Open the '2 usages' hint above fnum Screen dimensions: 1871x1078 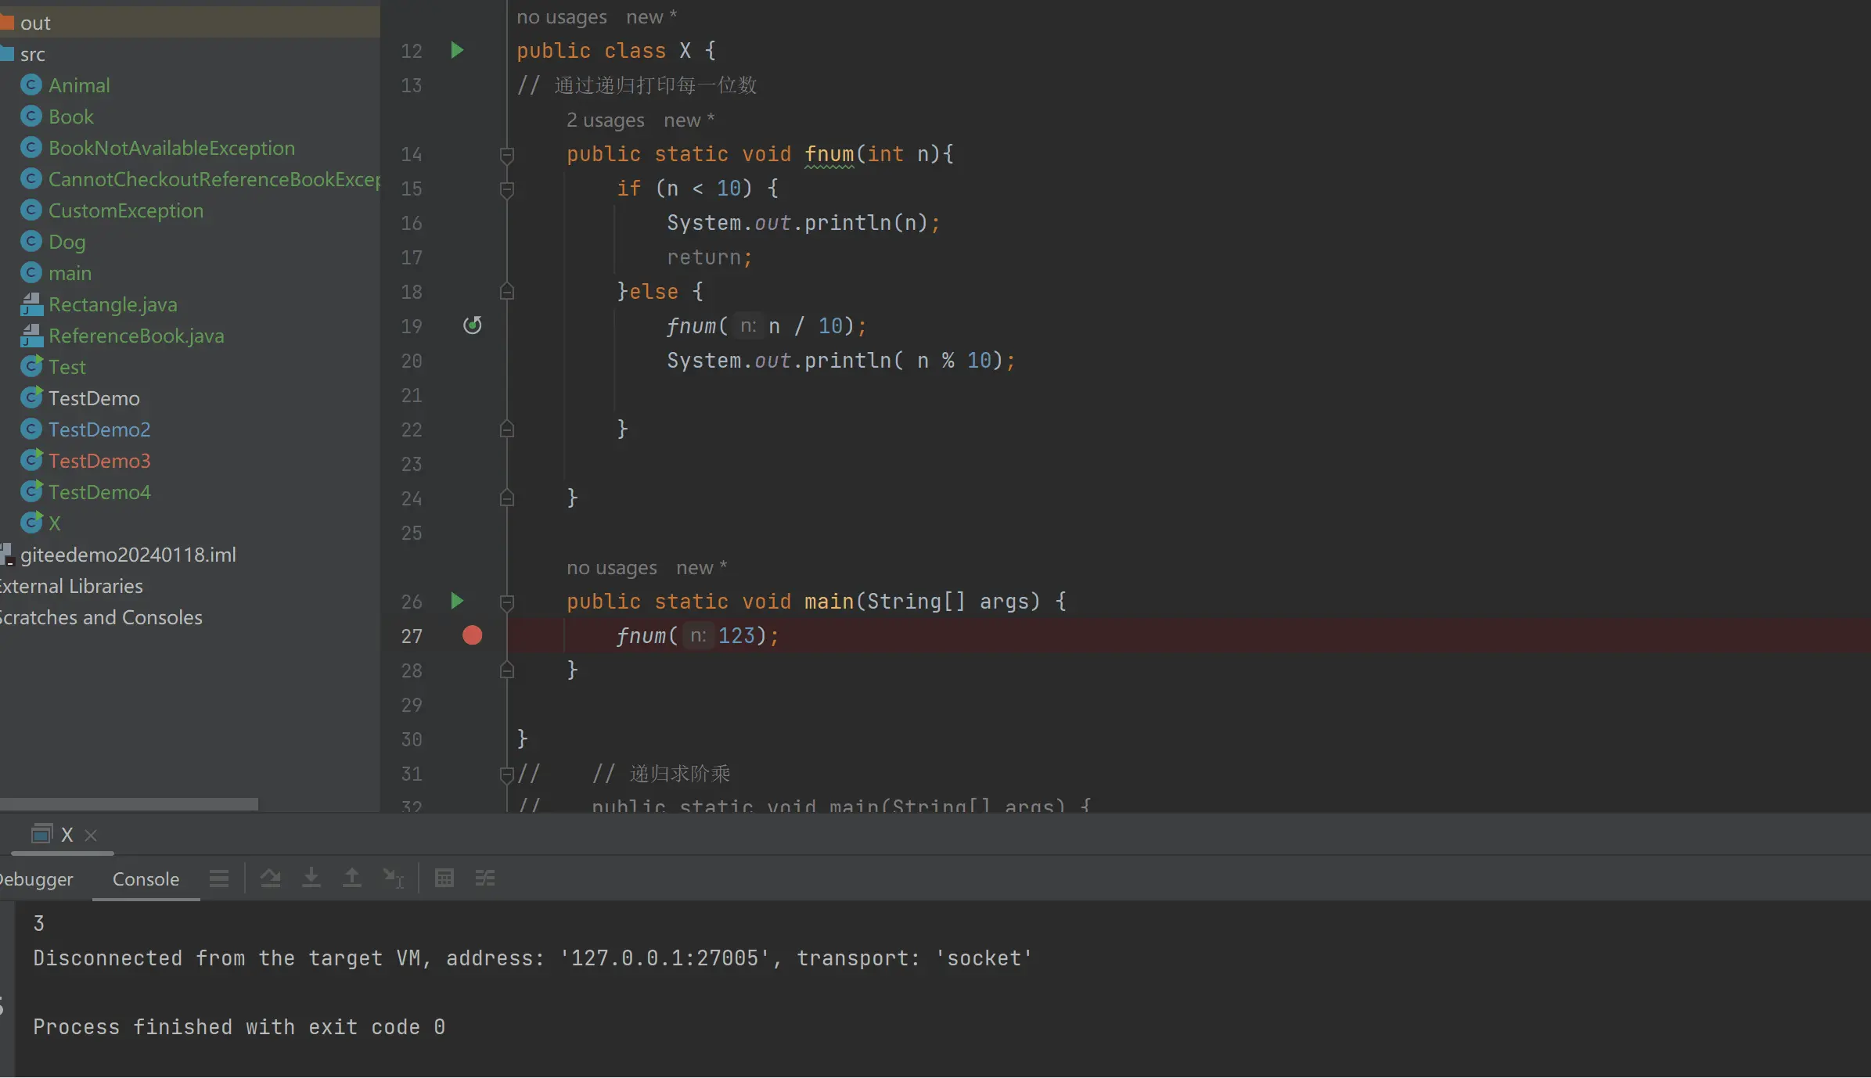point(605,120)
